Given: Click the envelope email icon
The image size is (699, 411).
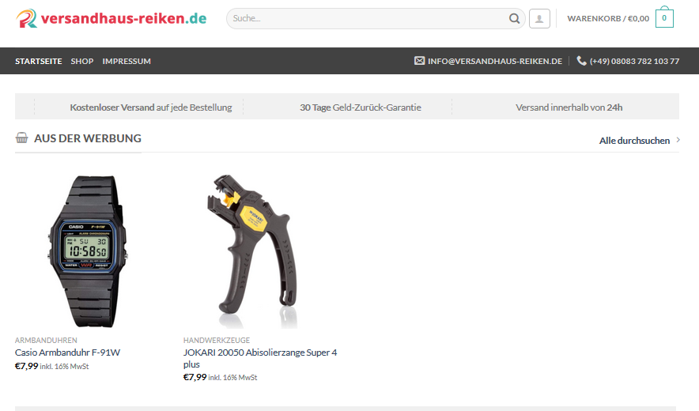Looking at the screenshot, I should pos(420,61).
